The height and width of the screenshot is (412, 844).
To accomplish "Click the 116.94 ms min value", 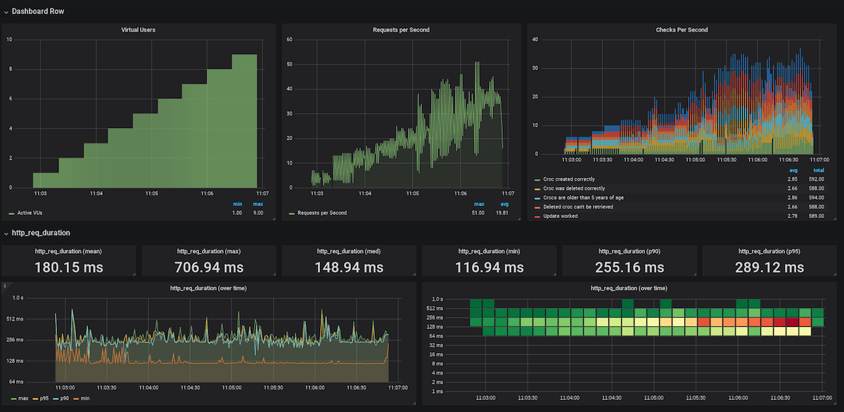I will 490,267.
